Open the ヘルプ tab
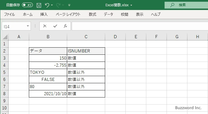Viewport: 208px width, 114px height. point(156,14)
